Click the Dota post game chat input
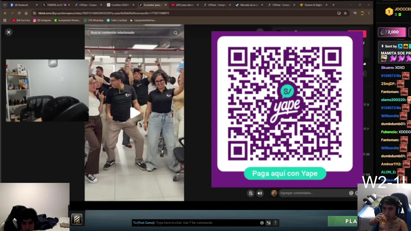This screenshot has height=231, width=411. point(196,223)
